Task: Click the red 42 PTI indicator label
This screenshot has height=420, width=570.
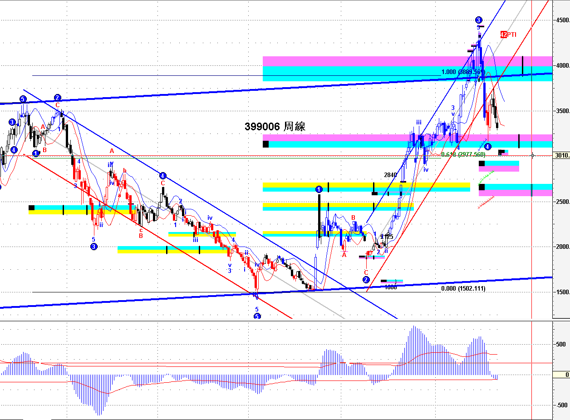Action: 508,35
